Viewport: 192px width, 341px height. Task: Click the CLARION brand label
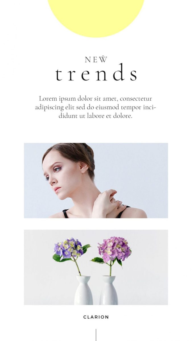click(96, 317)
